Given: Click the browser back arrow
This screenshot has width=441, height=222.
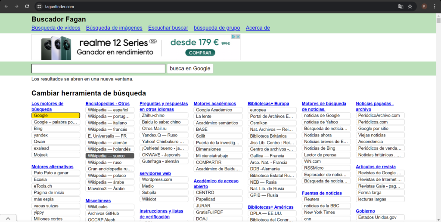Looking at the screenshot, I should pos(6,6).
